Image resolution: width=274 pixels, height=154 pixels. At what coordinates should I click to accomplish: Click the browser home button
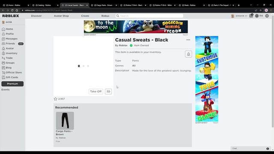click(17, 10)
